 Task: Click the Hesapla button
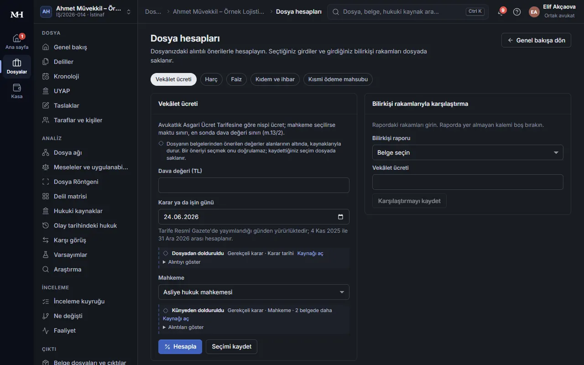[x=180, y=346]
